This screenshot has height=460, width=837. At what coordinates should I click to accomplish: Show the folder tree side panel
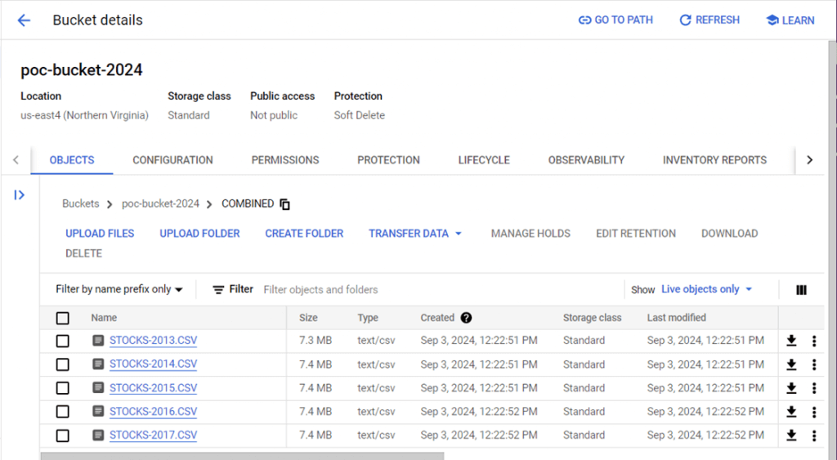pyautogui.click(x=20, y=194)
